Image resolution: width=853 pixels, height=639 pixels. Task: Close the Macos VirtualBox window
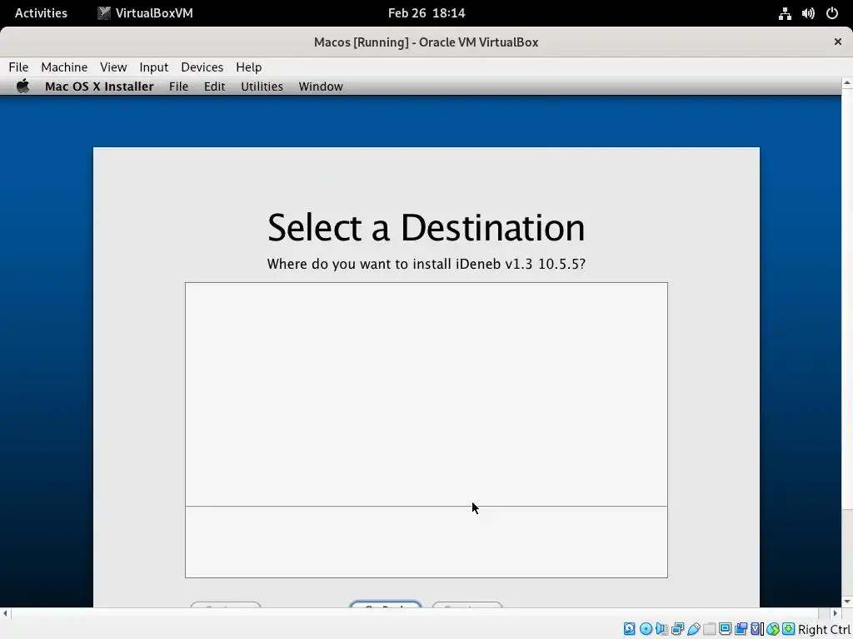point(838,42)
